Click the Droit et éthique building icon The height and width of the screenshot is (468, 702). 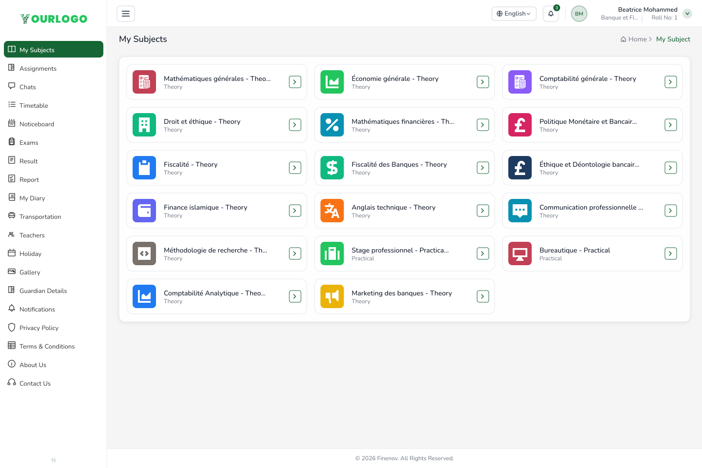pyautogui.click(x=144, y=125)
